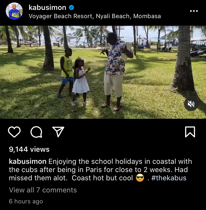
Task: Select the caption text about Paris
Action: pos(100,170)
